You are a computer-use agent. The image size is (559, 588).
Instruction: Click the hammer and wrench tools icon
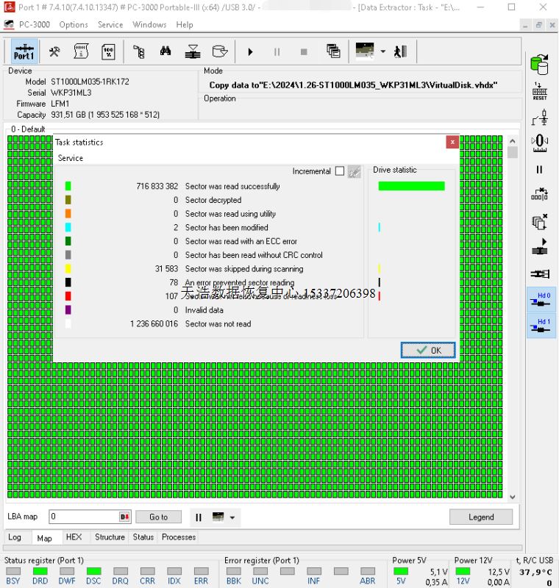click(x=54, y=51)
